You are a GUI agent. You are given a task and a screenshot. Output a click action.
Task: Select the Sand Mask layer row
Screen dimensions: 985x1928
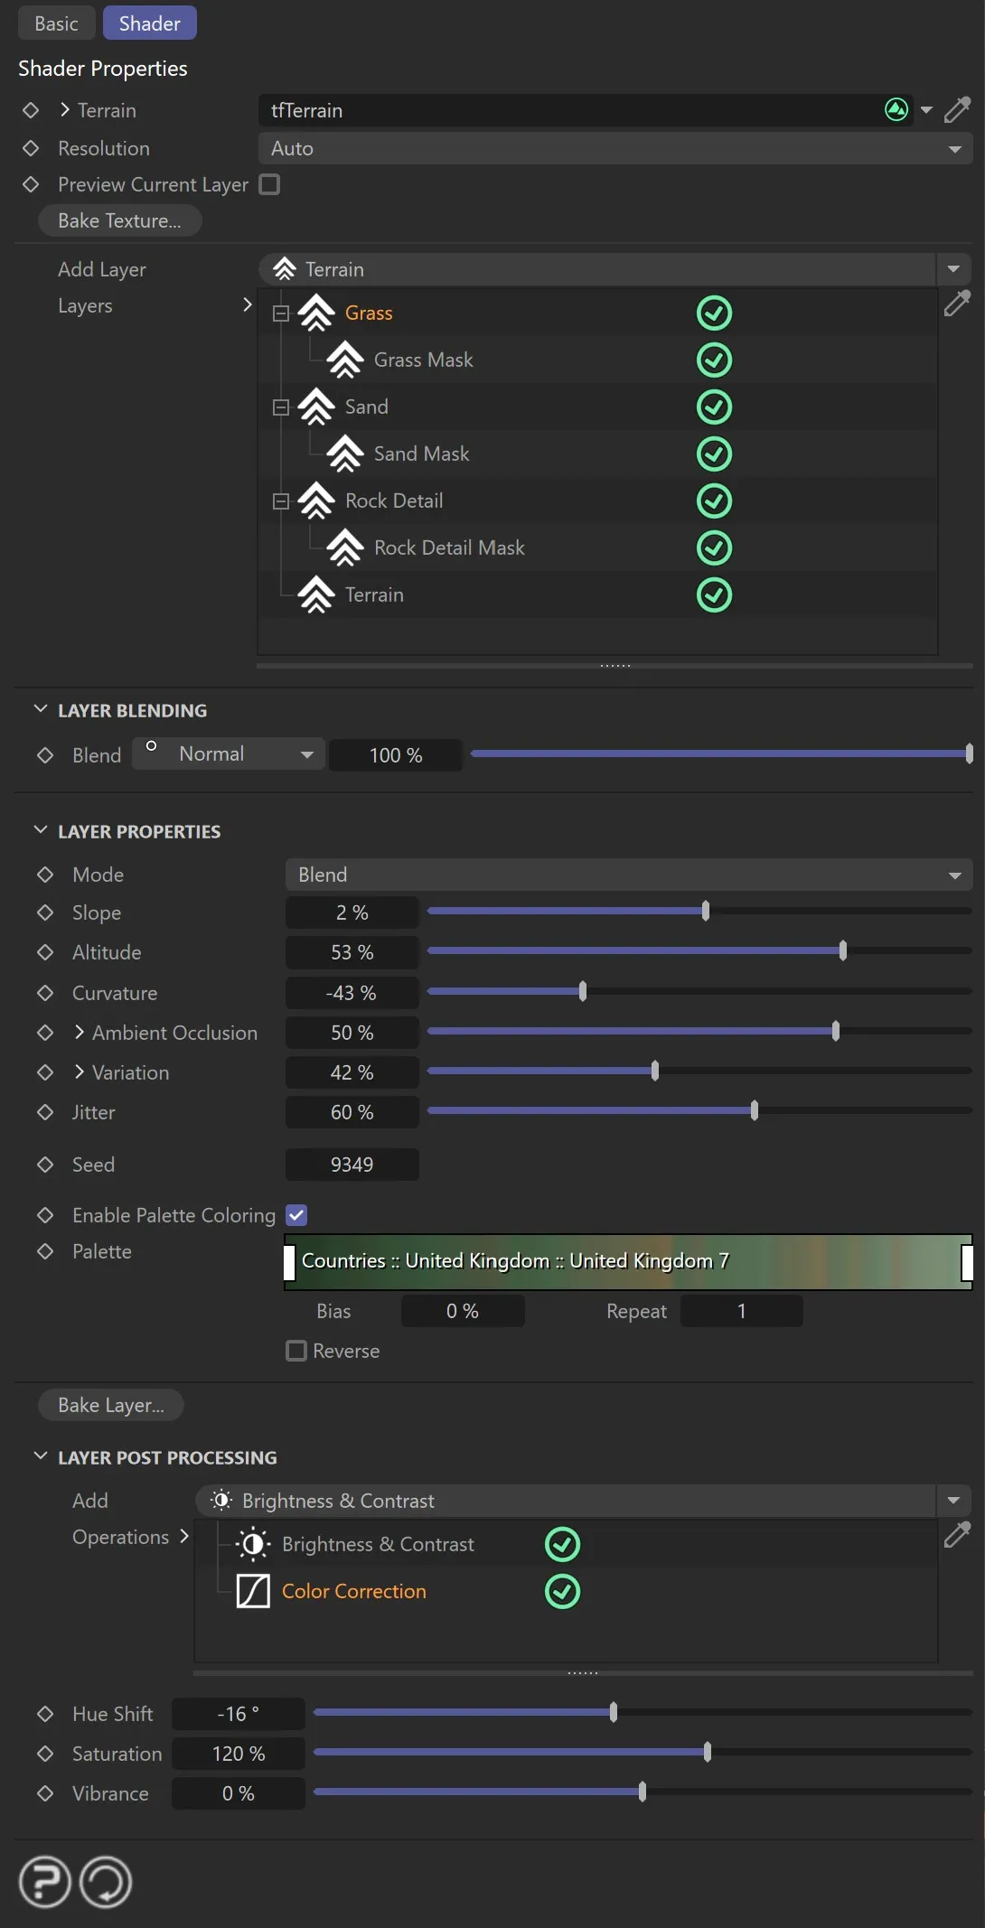coord(597,454)
